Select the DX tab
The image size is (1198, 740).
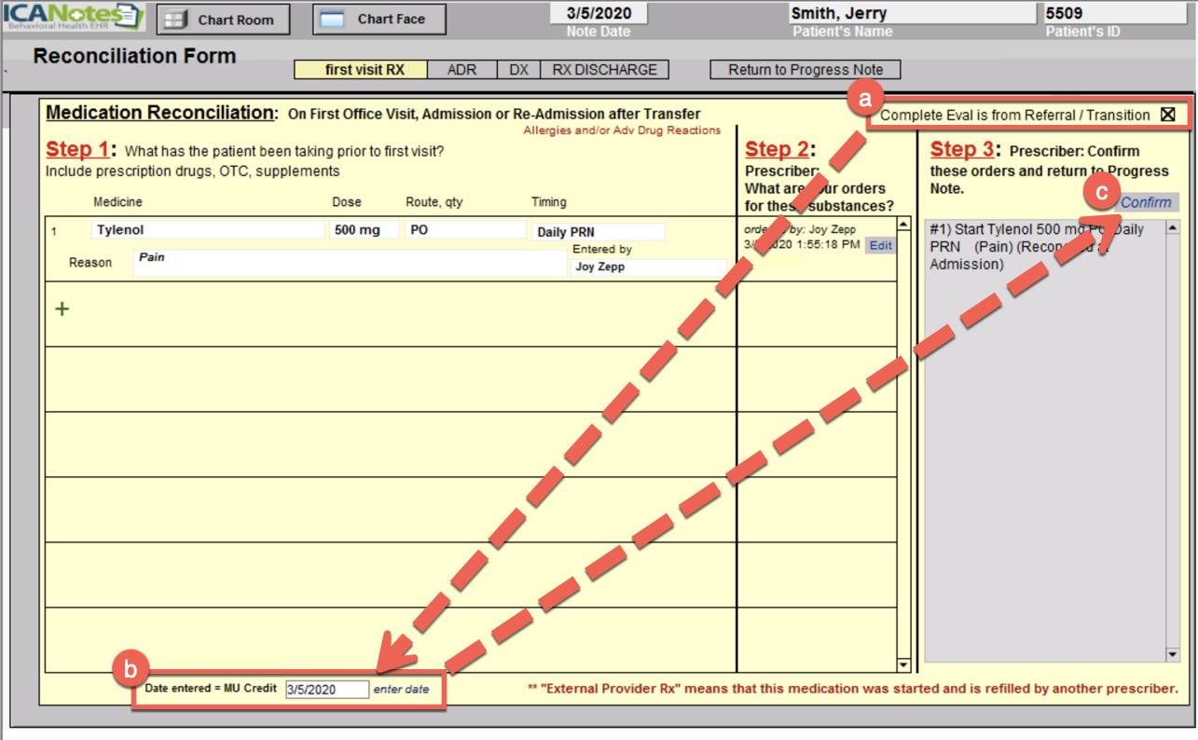tap(518, 70)
